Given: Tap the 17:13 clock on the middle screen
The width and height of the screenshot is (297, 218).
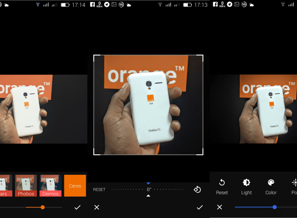Looking at the screenshot, I should 201,5.
